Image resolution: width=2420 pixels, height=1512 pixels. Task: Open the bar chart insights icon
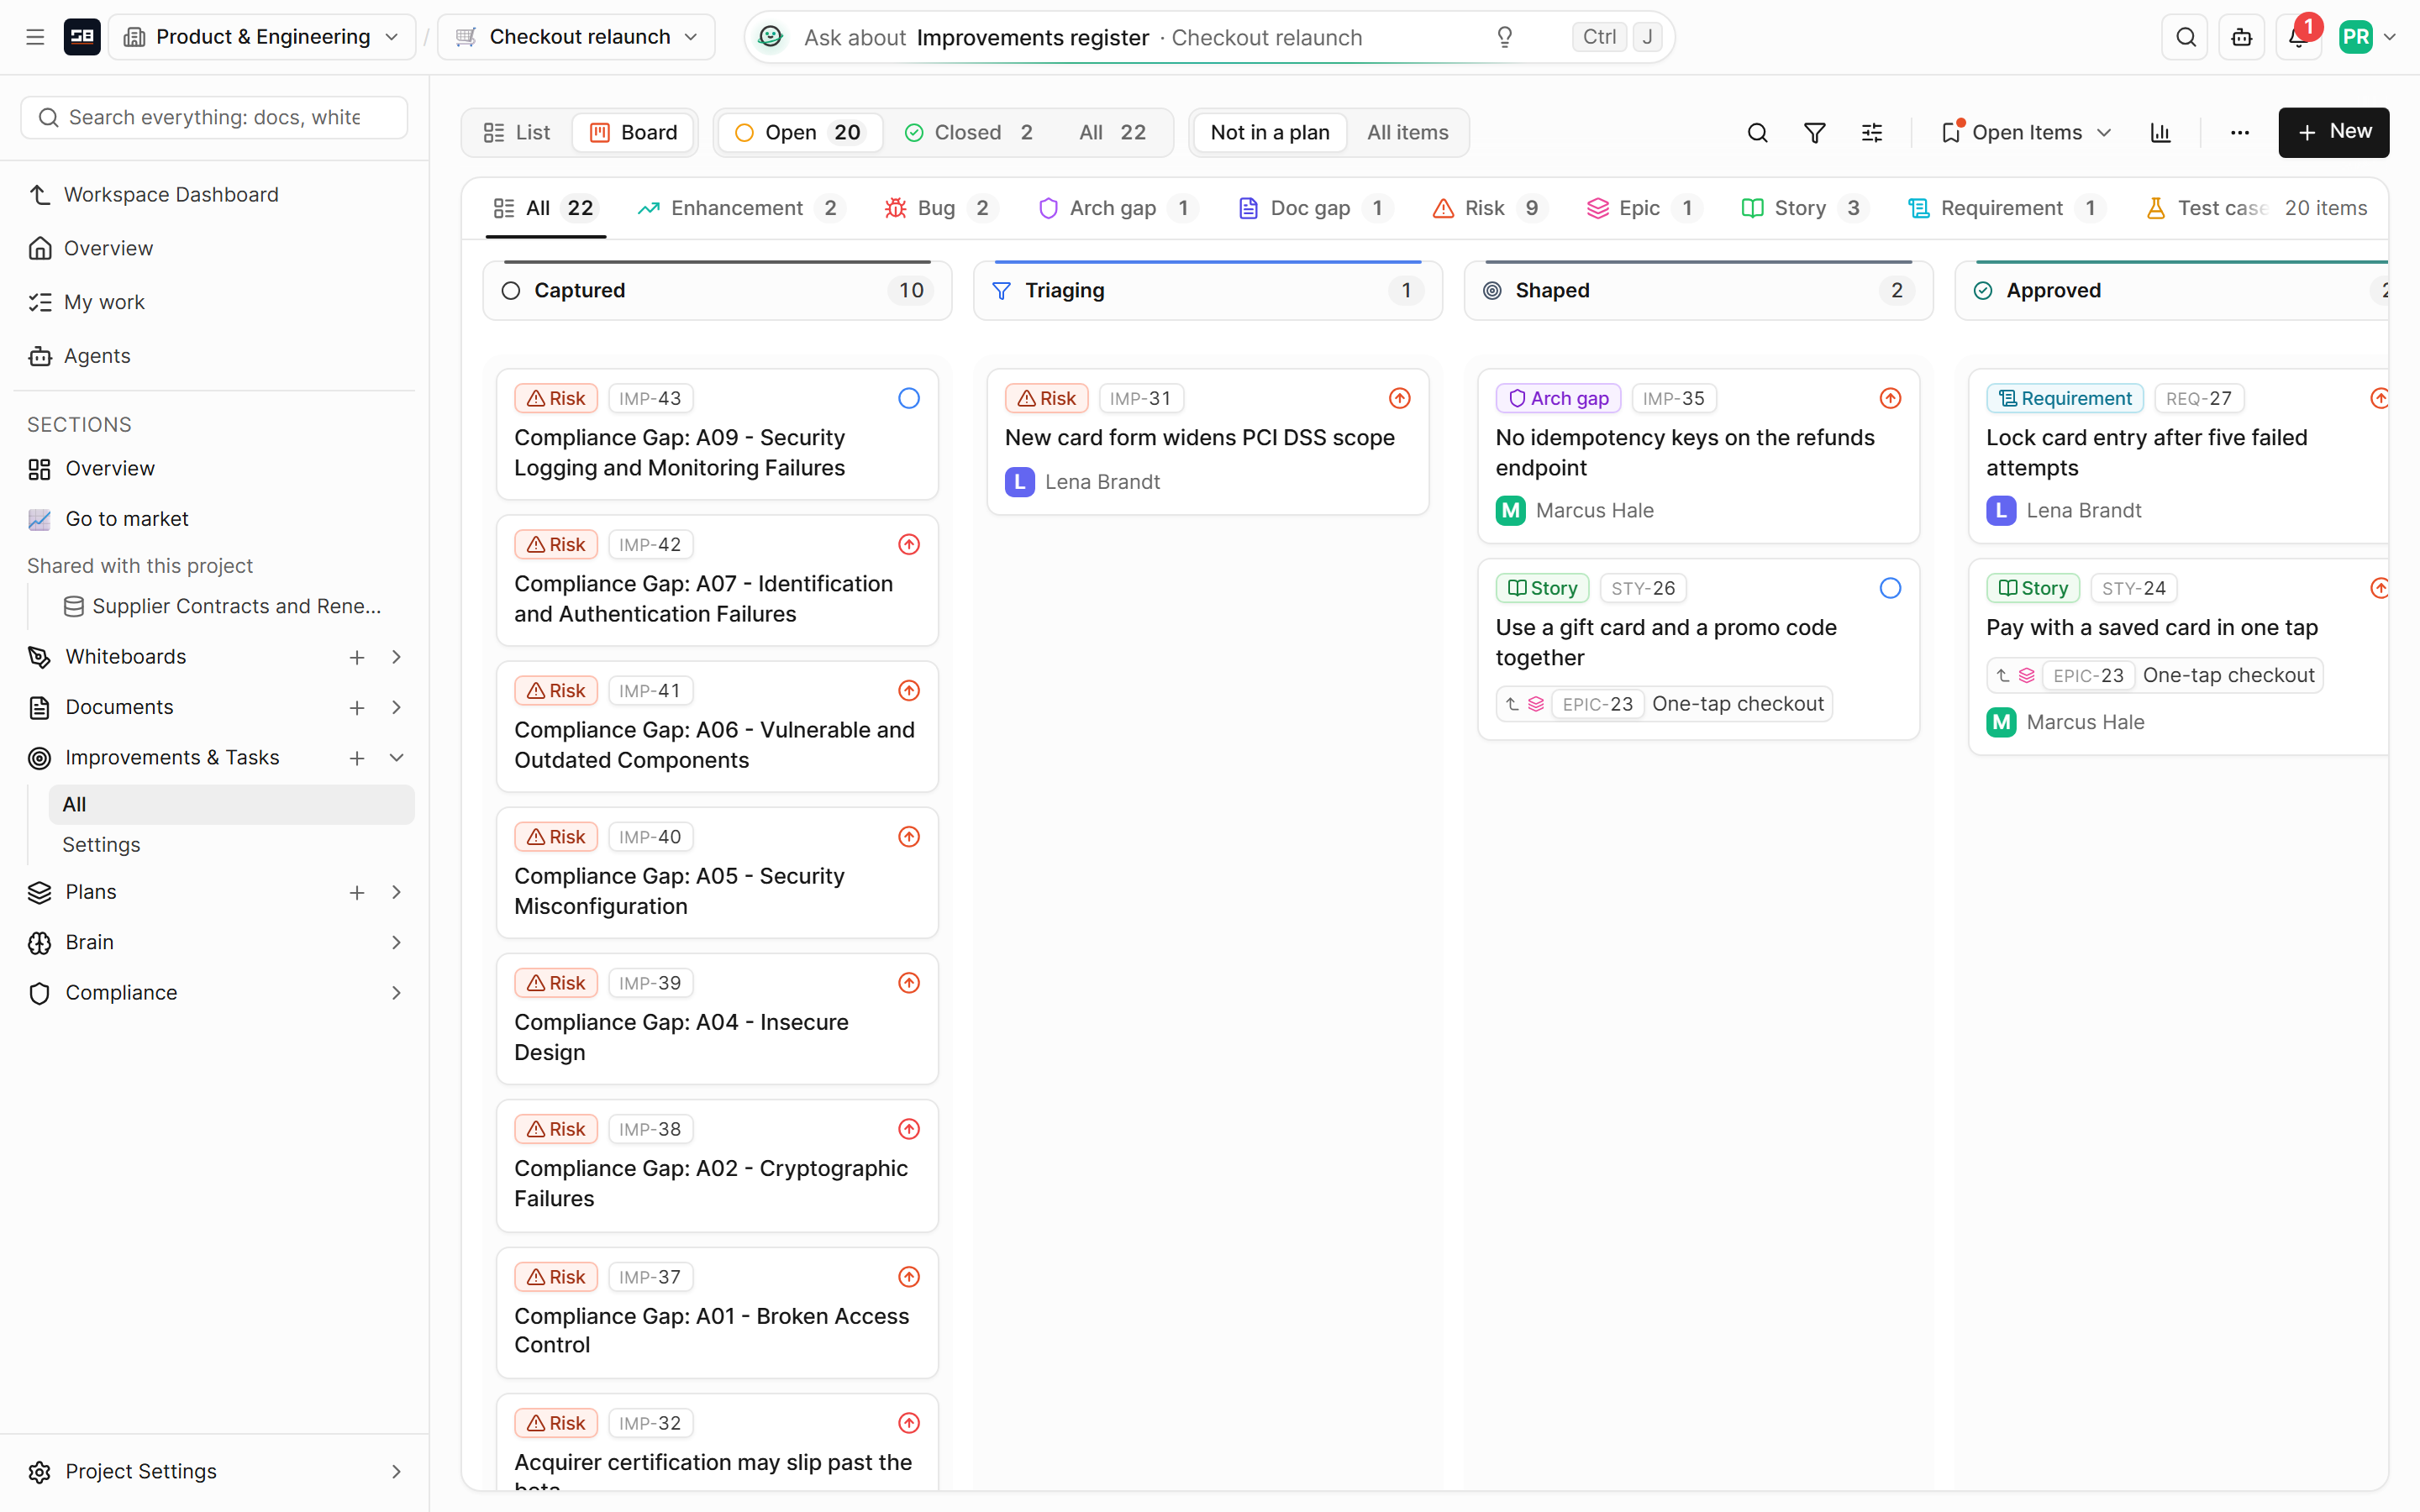[x=2160, y=132]
